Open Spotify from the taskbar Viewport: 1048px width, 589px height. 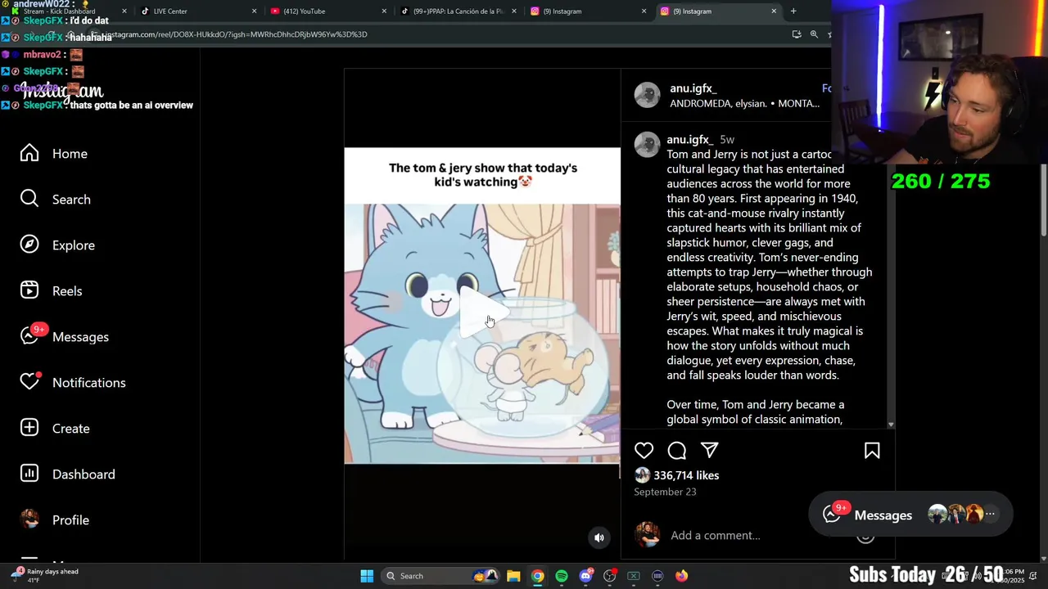pyautogui.click(x=562, y=576)
